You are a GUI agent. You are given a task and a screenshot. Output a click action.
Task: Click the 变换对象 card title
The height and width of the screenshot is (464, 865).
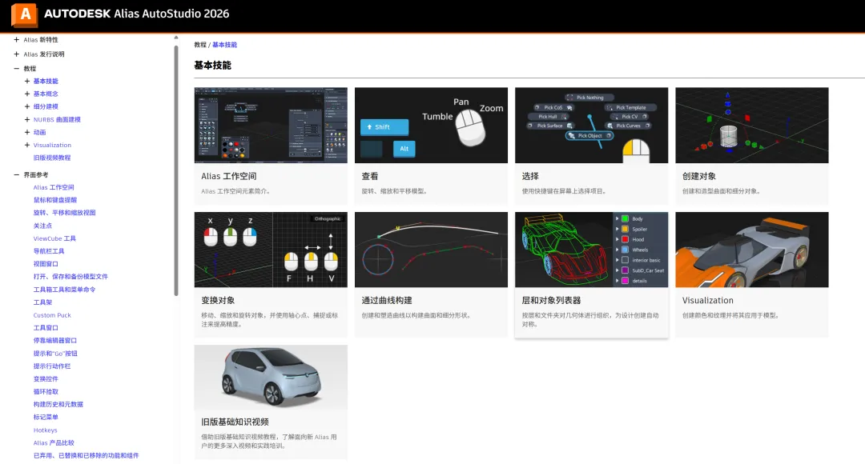218,300
